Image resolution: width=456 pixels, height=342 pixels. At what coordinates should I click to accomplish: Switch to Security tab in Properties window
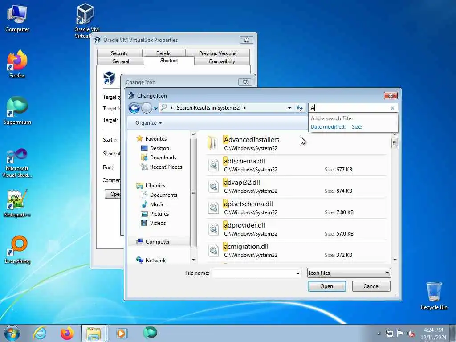pos(119,53)
